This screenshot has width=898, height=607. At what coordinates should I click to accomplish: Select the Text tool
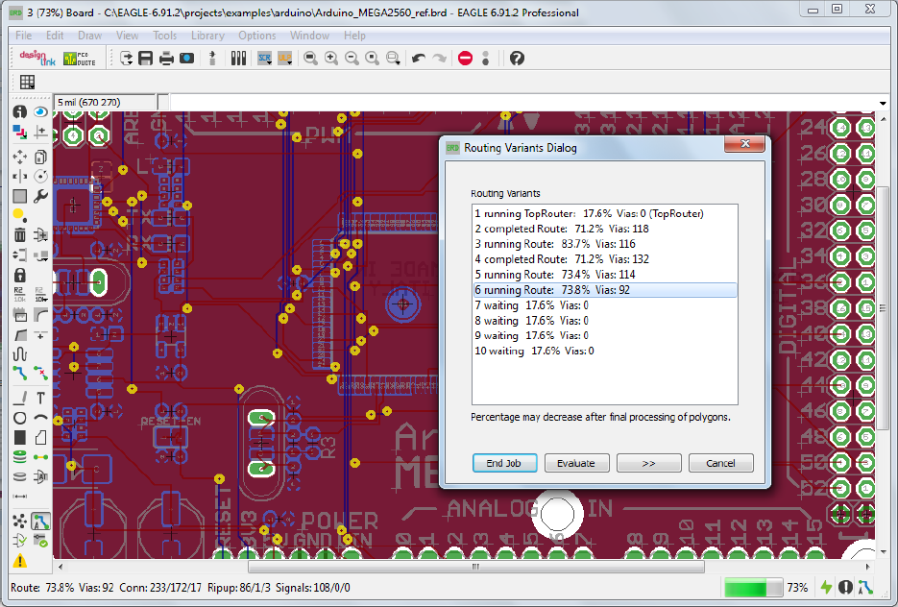pos(40,398)
